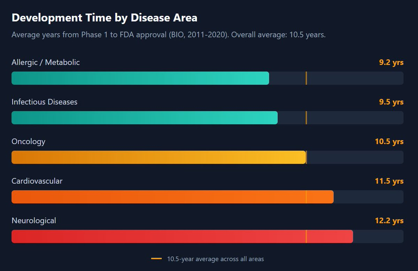
Task: Select the Oncology label
Action: pyautogui.click(x=29, y=142)
